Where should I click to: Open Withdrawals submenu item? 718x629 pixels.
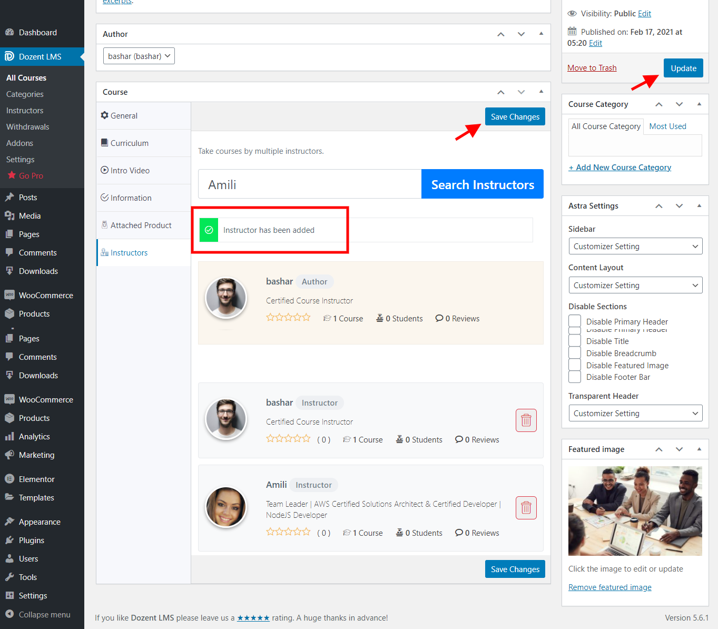[x=27, y=127]
